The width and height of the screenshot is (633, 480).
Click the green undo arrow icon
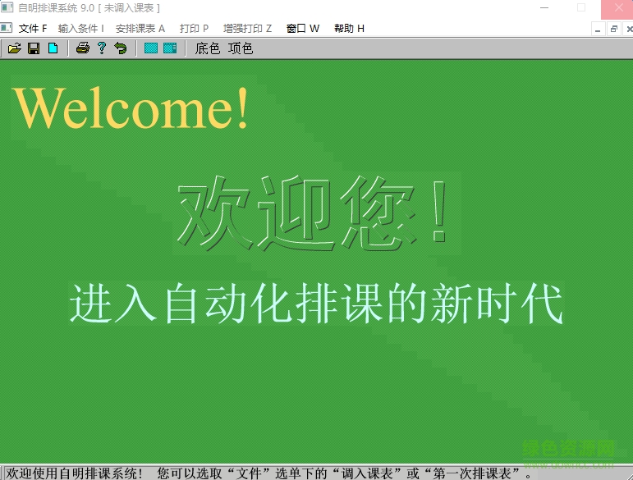[121, 48]
